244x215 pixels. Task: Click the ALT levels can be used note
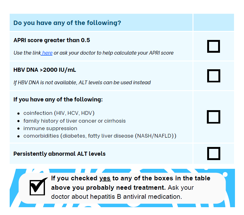82,82
